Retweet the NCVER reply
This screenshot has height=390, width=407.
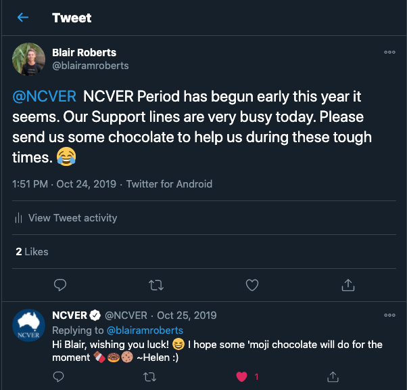click(151, 376)
